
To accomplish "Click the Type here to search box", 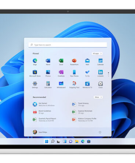I will coord(68,45).
